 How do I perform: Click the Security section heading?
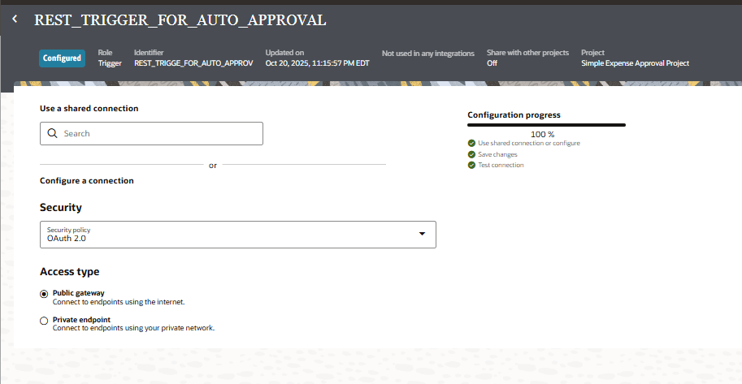[61, 208]
